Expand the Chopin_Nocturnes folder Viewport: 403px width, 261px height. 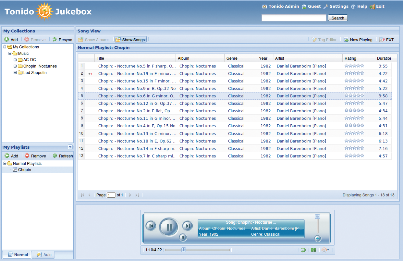(15, 66)
